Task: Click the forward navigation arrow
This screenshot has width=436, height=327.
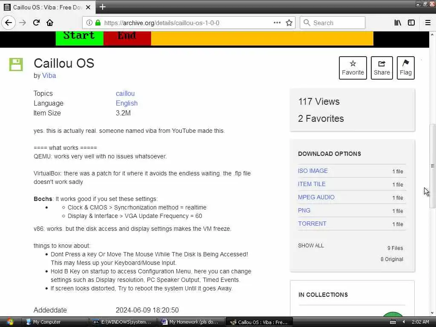Action: [23, 23]
